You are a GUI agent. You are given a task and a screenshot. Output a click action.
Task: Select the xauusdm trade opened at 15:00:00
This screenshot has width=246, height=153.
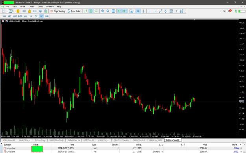pos(122,148)
